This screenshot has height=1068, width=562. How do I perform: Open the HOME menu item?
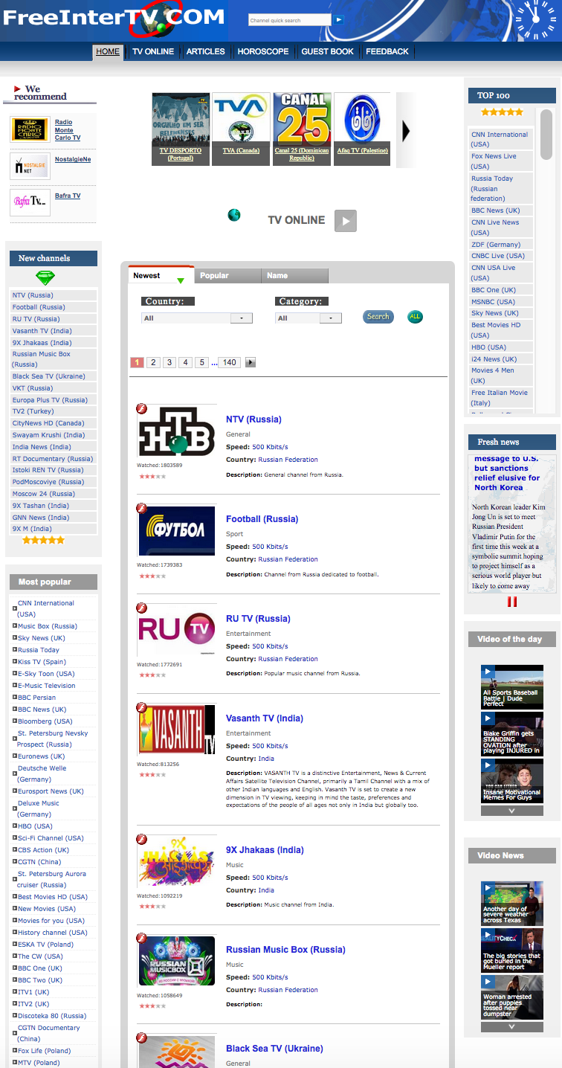[108, 52]
